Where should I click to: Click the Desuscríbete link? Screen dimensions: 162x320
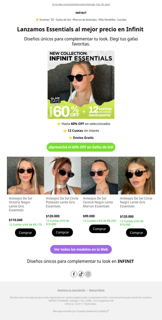coord(97,290)
